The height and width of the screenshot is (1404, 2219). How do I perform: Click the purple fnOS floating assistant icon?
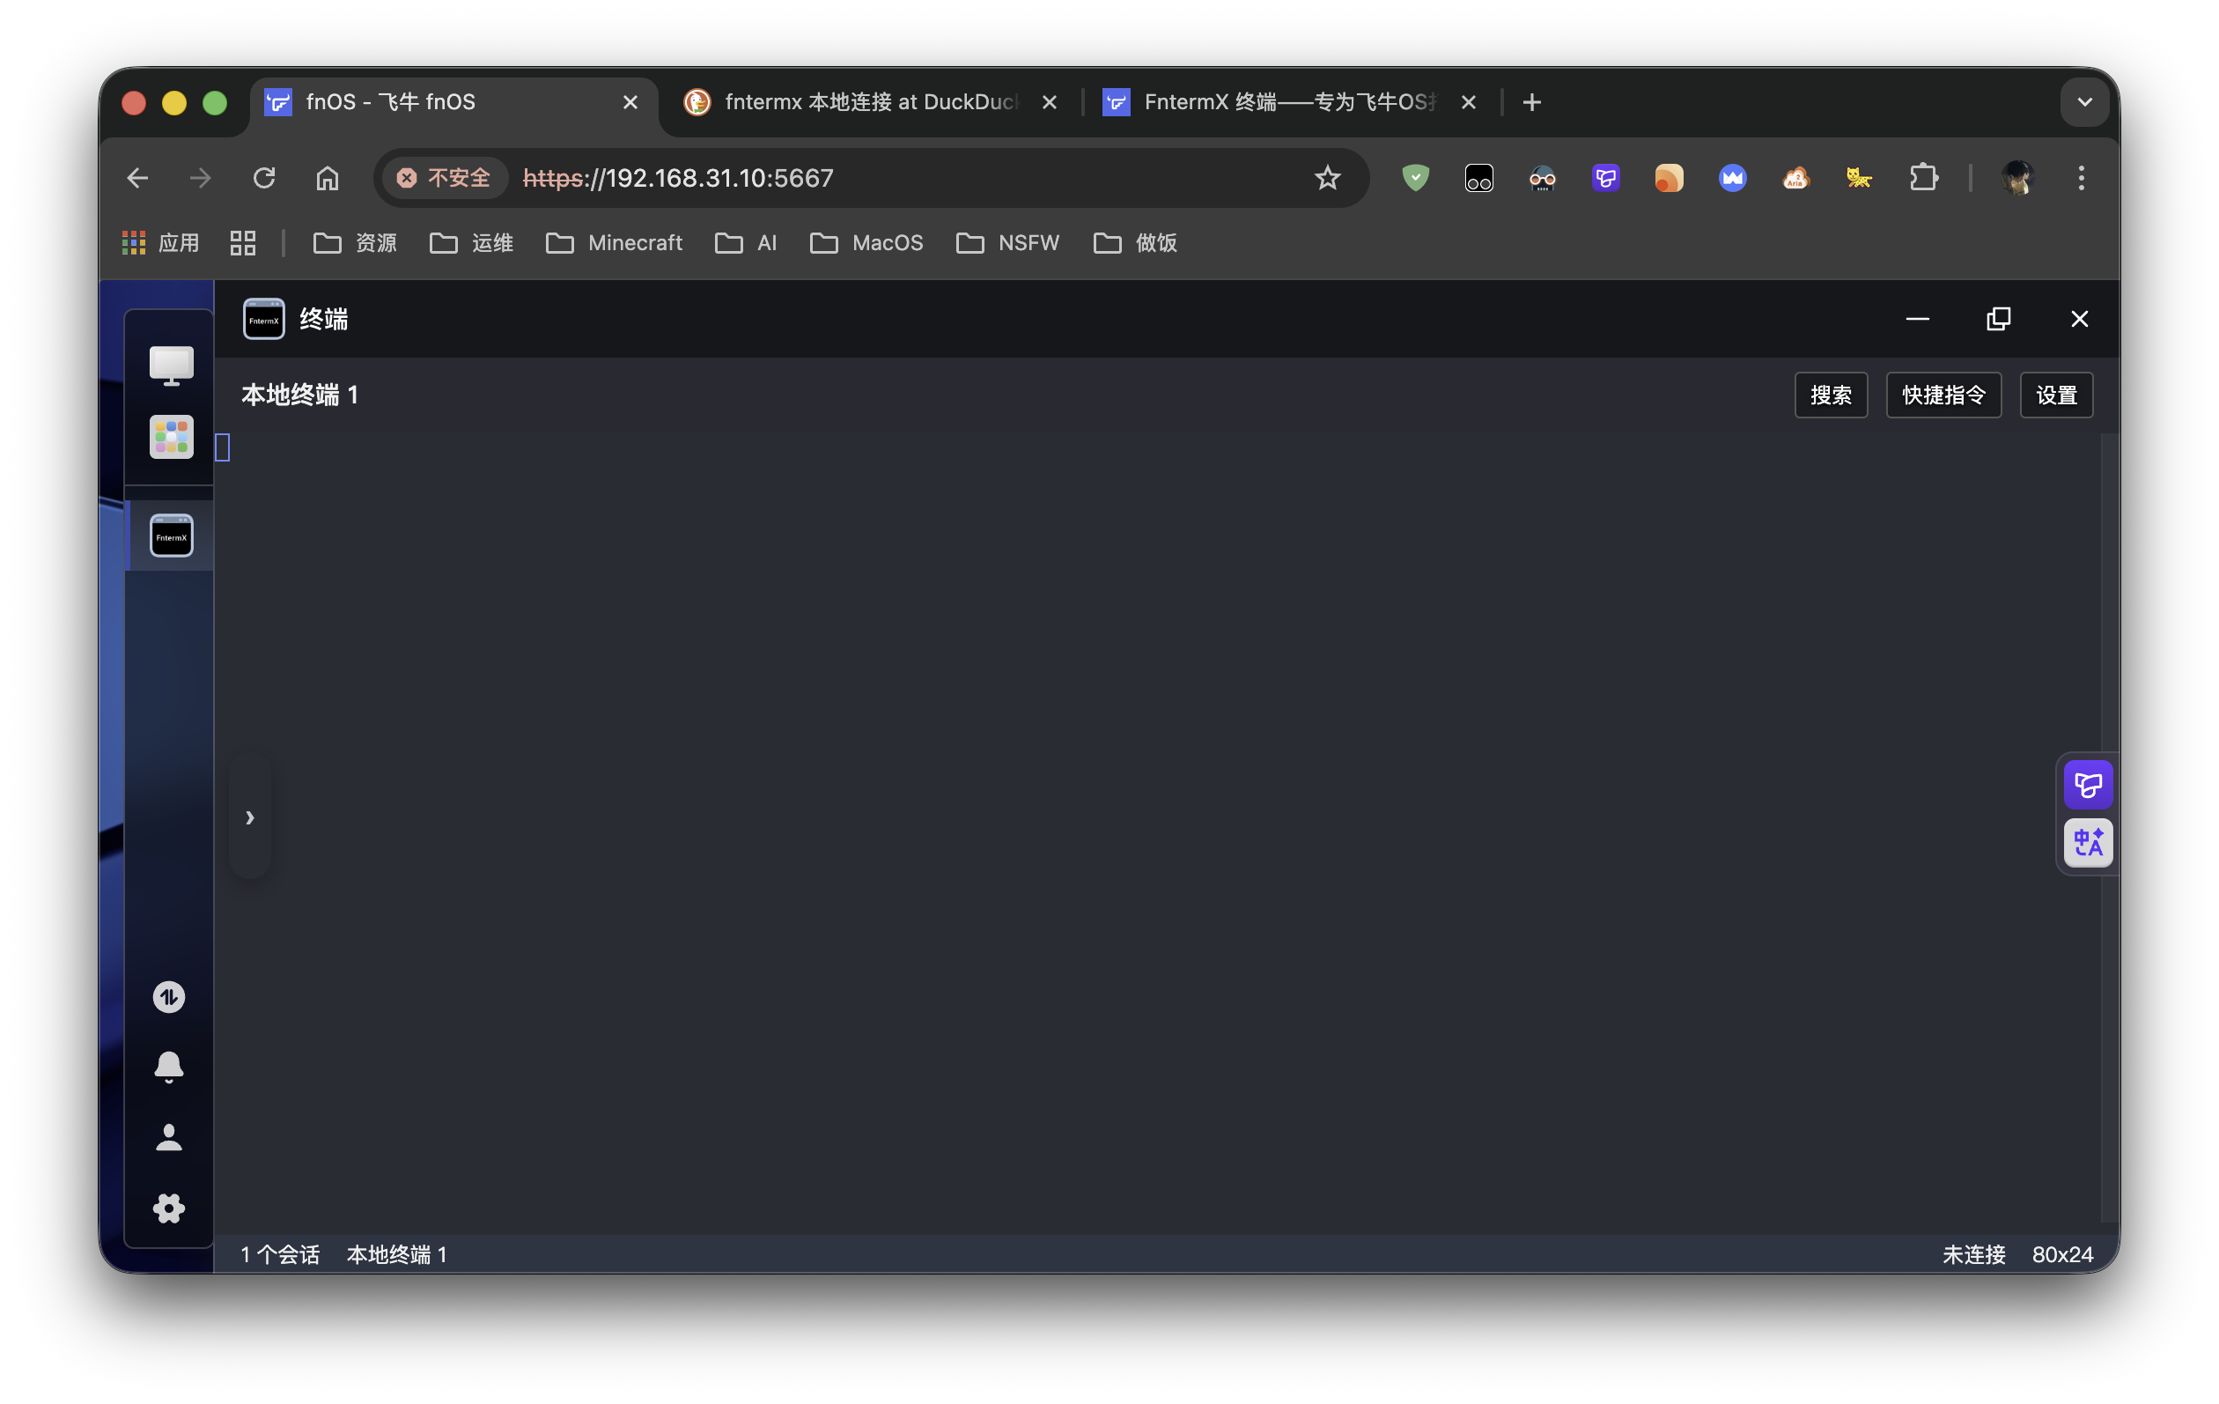2088,785
